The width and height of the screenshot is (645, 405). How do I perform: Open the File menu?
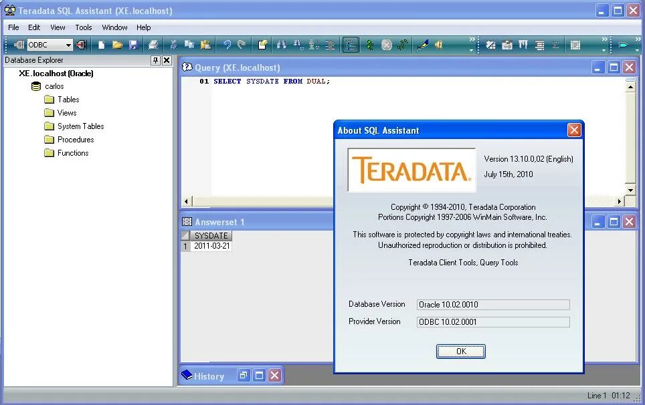pos(13,27)
